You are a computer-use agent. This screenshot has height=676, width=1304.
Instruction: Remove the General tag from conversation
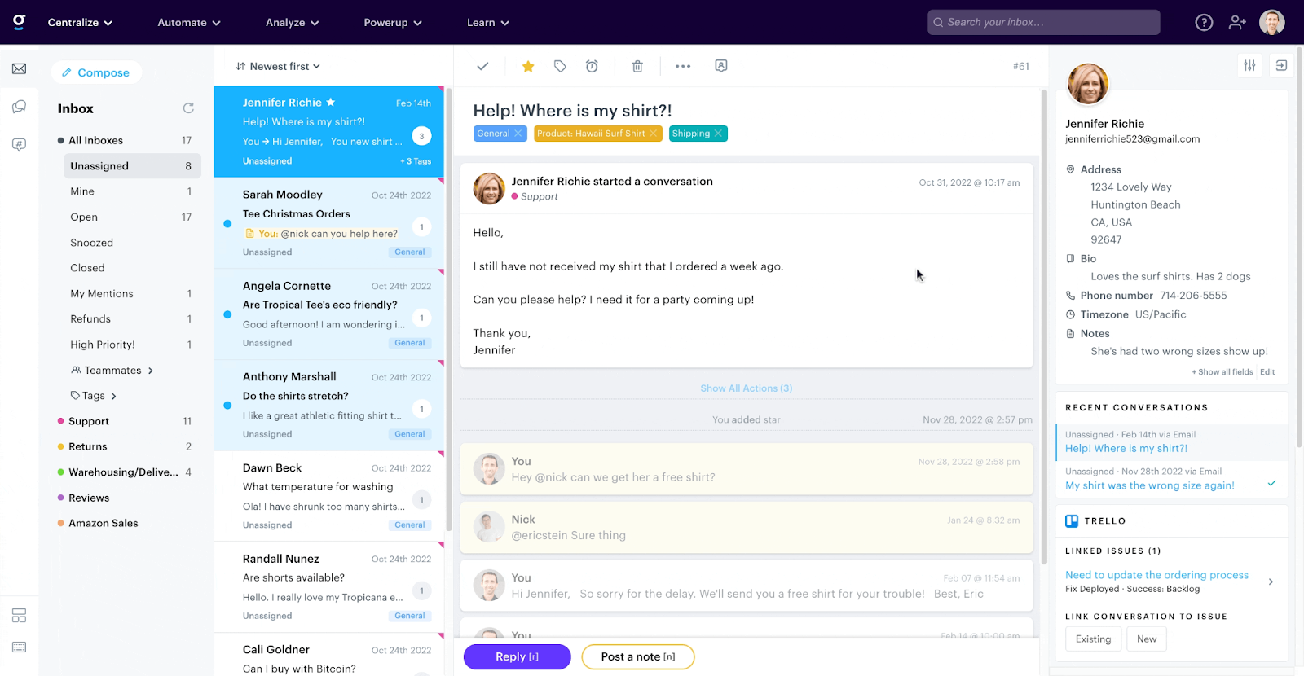(x=518, y=134)
